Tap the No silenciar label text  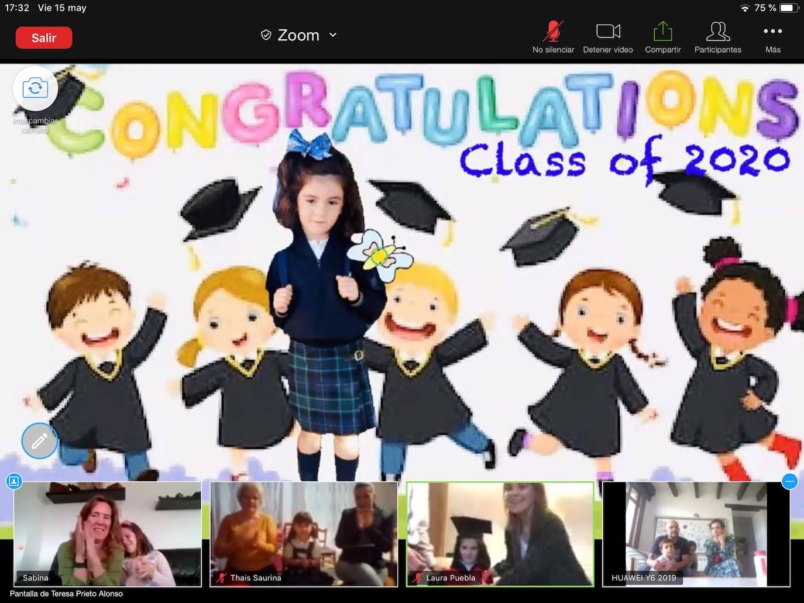552,49
